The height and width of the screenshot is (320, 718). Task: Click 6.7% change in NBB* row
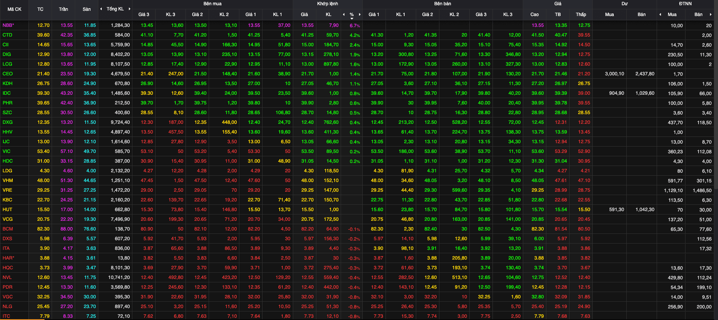pyautogui.click(x=355, y=26)
